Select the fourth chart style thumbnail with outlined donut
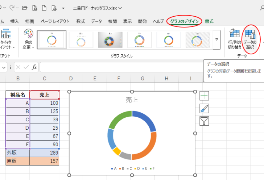264x180 pixels. click(139, 40)
